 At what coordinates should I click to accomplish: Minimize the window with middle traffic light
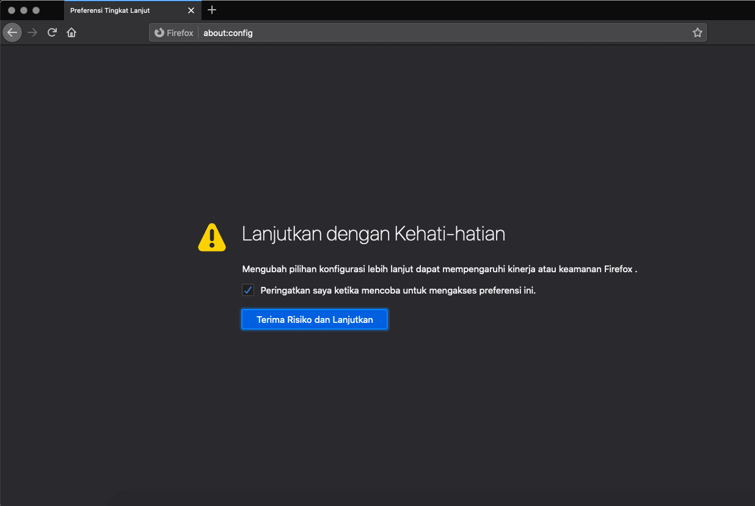pyautogui.click(x=24, y=10)
